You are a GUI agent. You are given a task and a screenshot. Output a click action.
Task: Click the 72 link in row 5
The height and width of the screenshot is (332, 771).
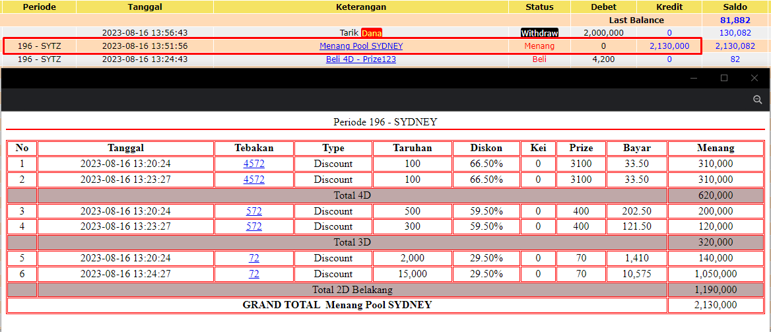pos(253,258)
